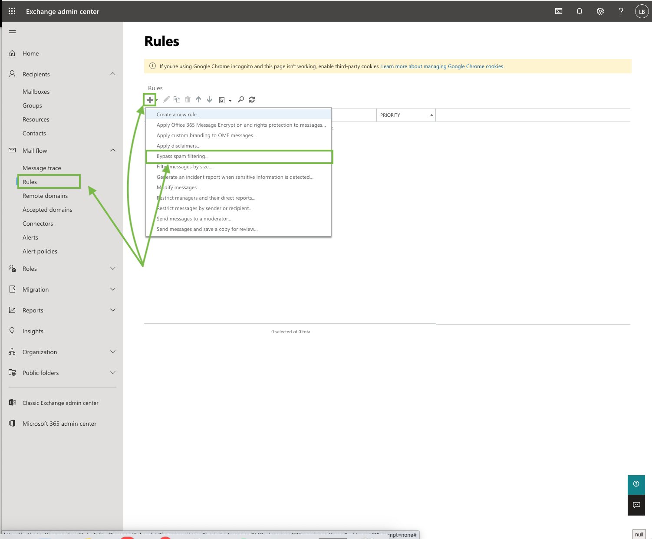
Task: Select 'Restrict messages by sender or recipient' item
Action: 238,208
